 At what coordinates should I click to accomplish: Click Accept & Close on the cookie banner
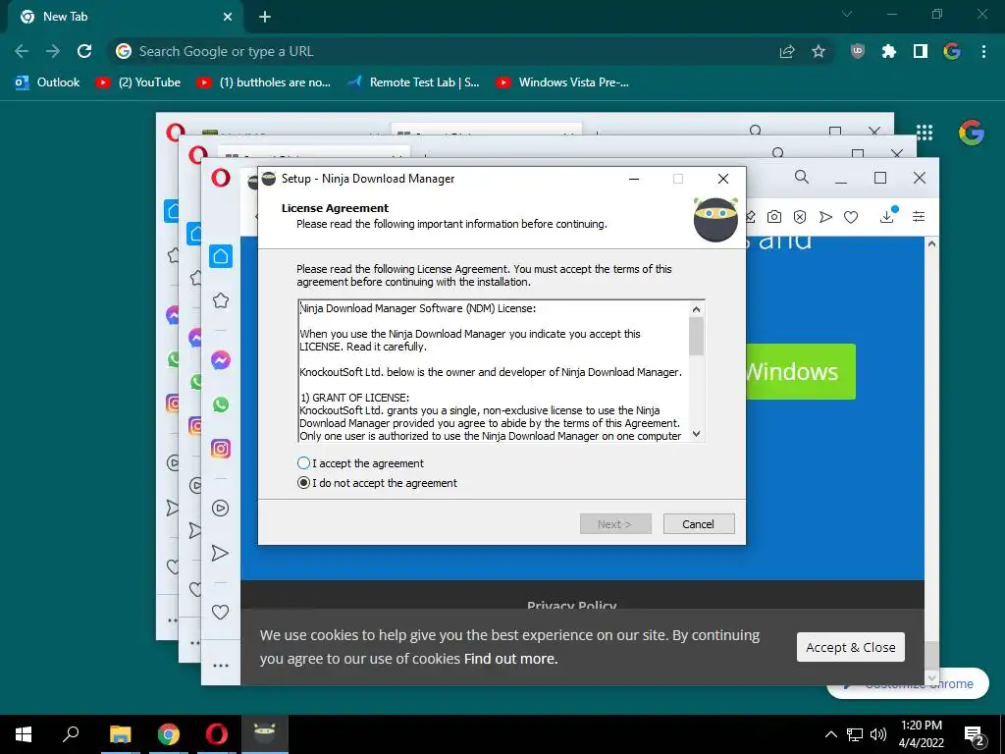(851, 647)
